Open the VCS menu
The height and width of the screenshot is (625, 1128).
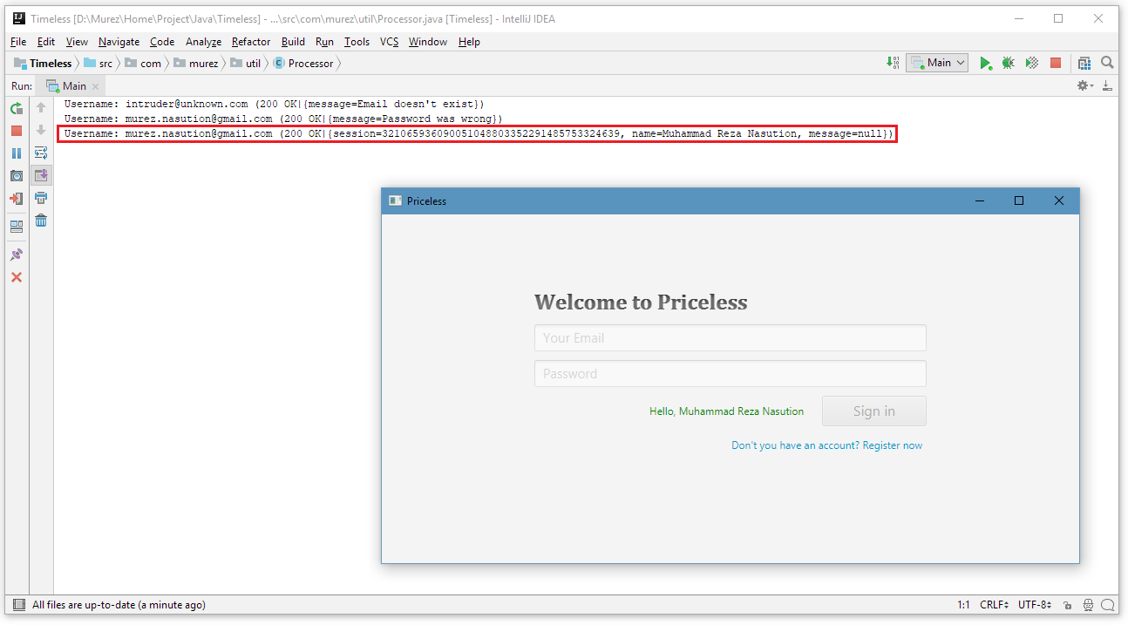389,42
